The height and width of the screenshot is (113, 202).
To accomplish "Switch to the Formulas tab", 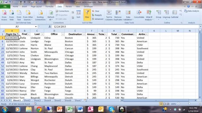I will (50, 7).
